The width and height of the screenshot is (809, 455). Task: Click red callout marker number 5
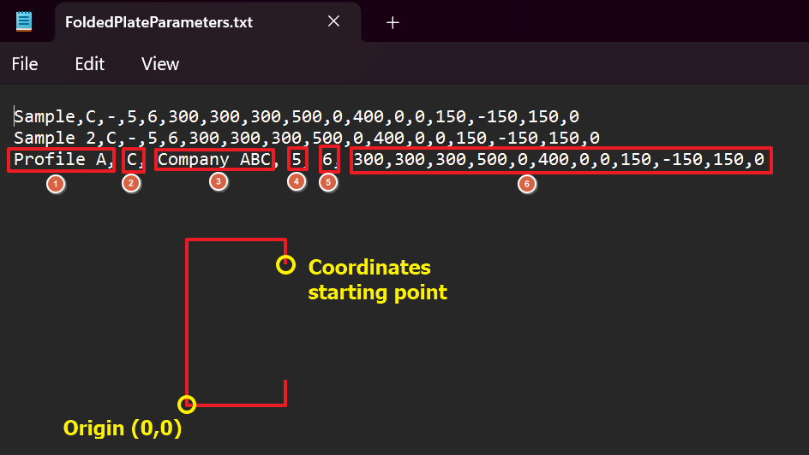coord(328,183)
